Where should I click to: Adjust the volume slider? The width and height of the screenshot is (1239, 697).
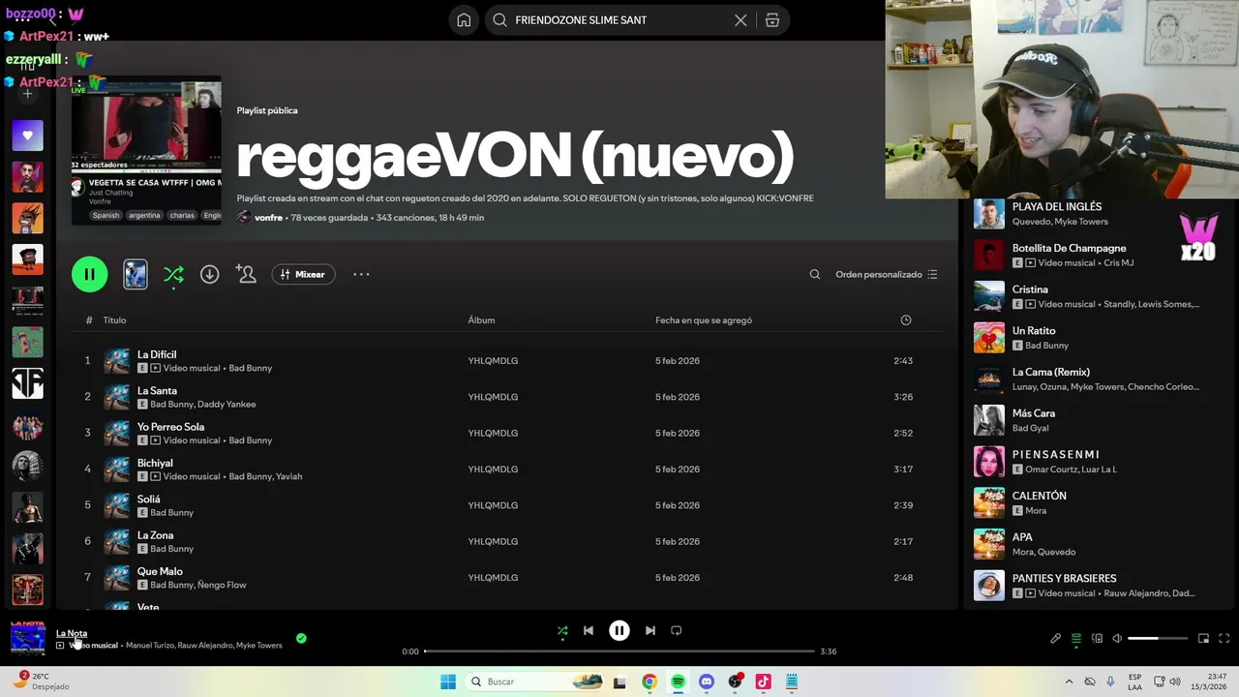click(x=1158, y=639)
